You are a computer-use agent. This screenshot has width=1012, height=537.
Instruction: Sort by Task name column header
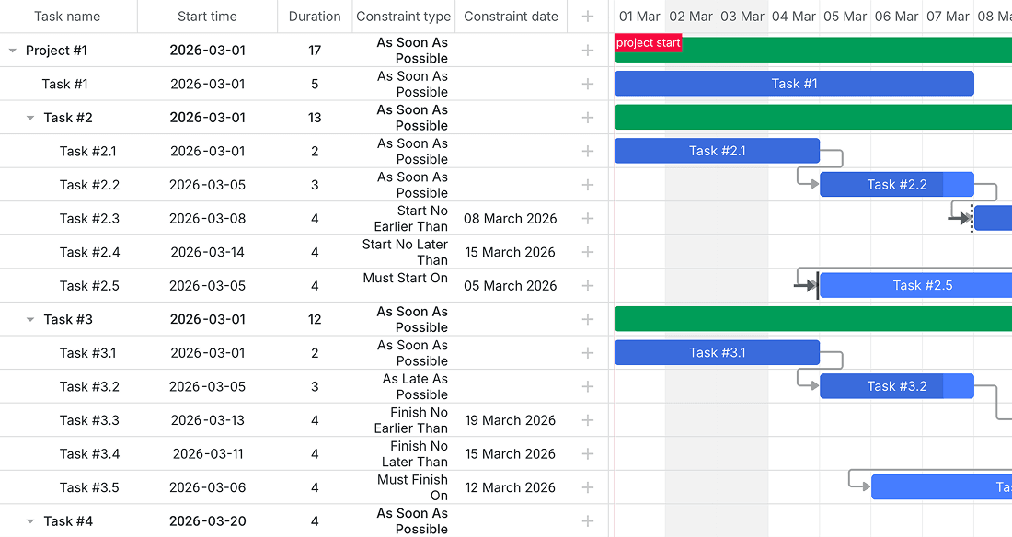68,17
